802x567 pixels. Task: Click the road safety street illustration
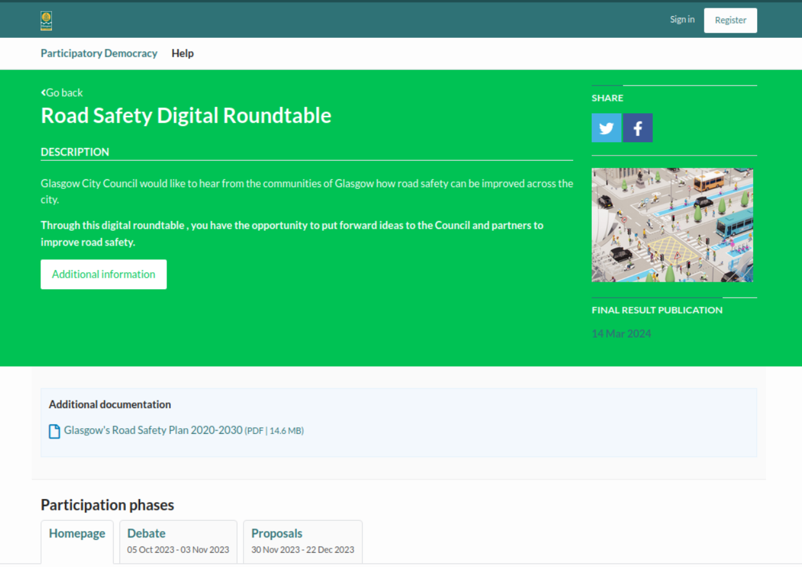pyautogui.click(x=672, y=225)
